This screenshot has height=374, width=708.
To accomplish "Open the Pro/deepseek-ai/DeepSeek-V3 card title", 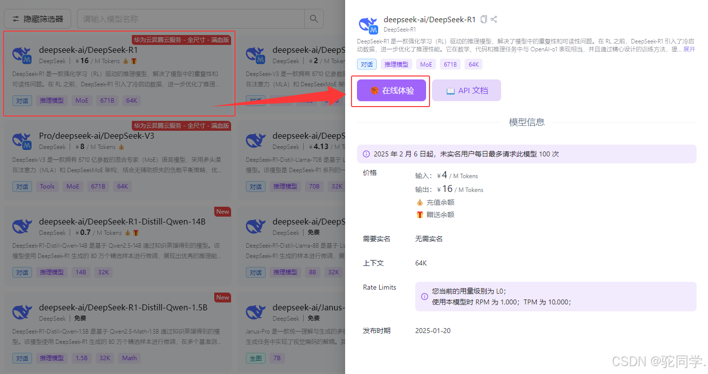I will click(x=97, y=136).
